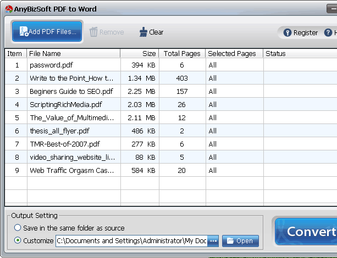Select Web Traffic file row 9
Screen dimensions: 337x258
coord(171,170)
